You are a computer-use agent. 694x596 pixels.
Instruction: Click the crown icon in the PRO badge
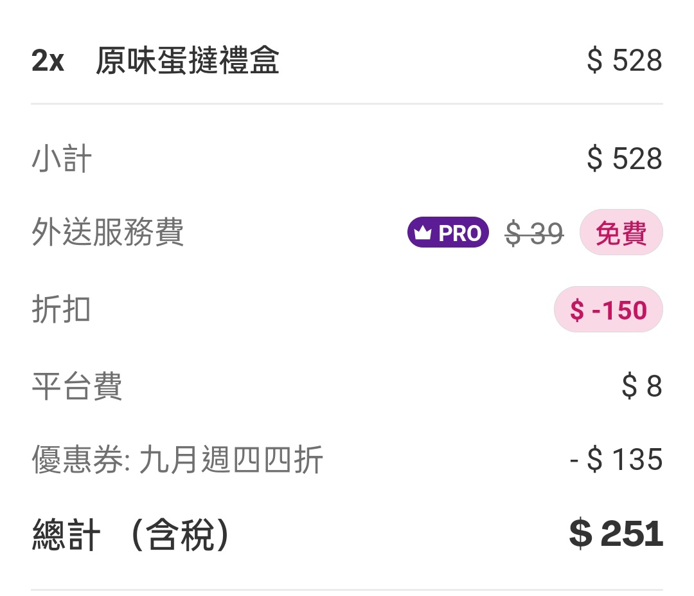pyautogui.click(x=422, y=233)
